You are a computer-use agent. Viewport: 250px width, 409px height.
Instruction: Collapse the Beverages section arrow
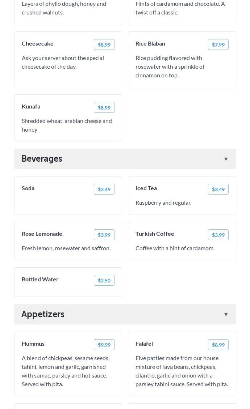226,159
